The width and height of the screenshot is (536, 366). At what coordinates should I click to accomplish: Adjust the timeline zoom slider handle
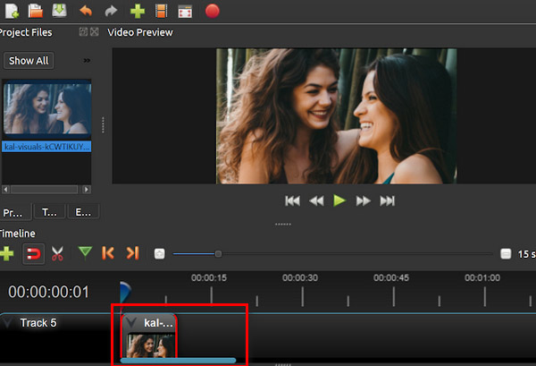[218, 254]
